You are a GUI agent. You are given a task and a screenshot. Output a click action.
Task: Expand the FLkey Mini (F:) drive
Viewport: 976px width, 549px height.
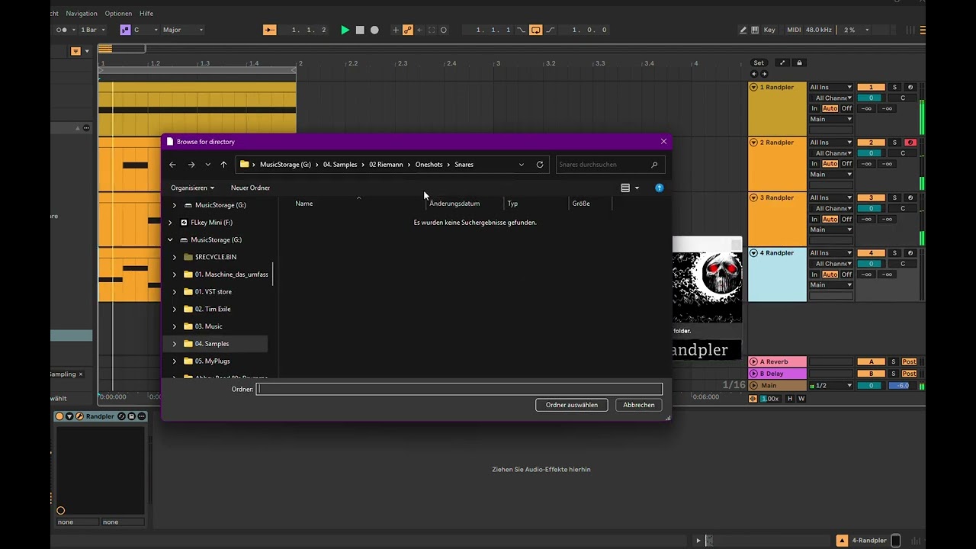(x=170, y=223)
